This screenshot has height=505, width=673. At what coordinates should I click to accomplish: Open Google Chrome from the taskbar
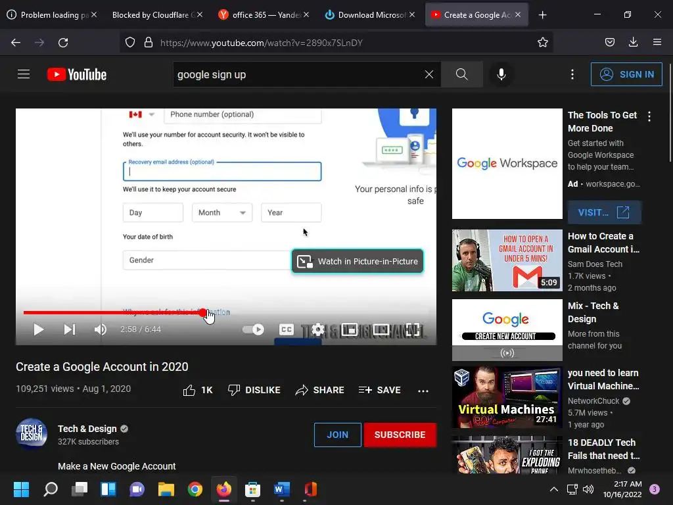point(195,489)
